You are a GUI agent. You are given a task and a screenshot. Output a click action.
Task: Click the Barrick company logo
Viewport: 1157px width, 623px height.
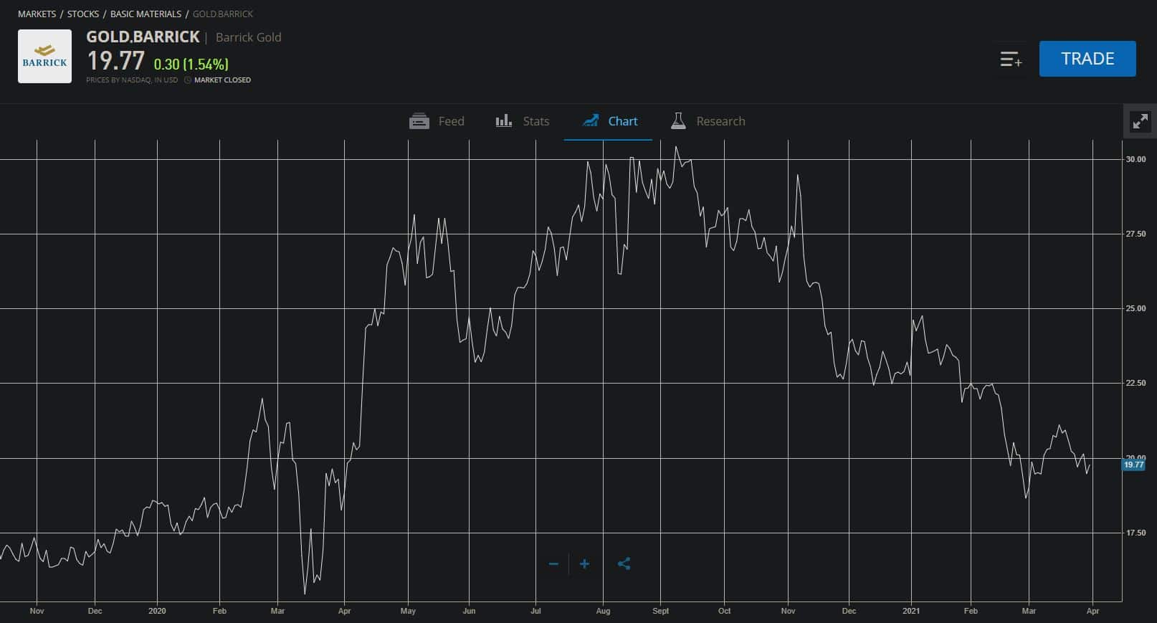pos(44,57)
